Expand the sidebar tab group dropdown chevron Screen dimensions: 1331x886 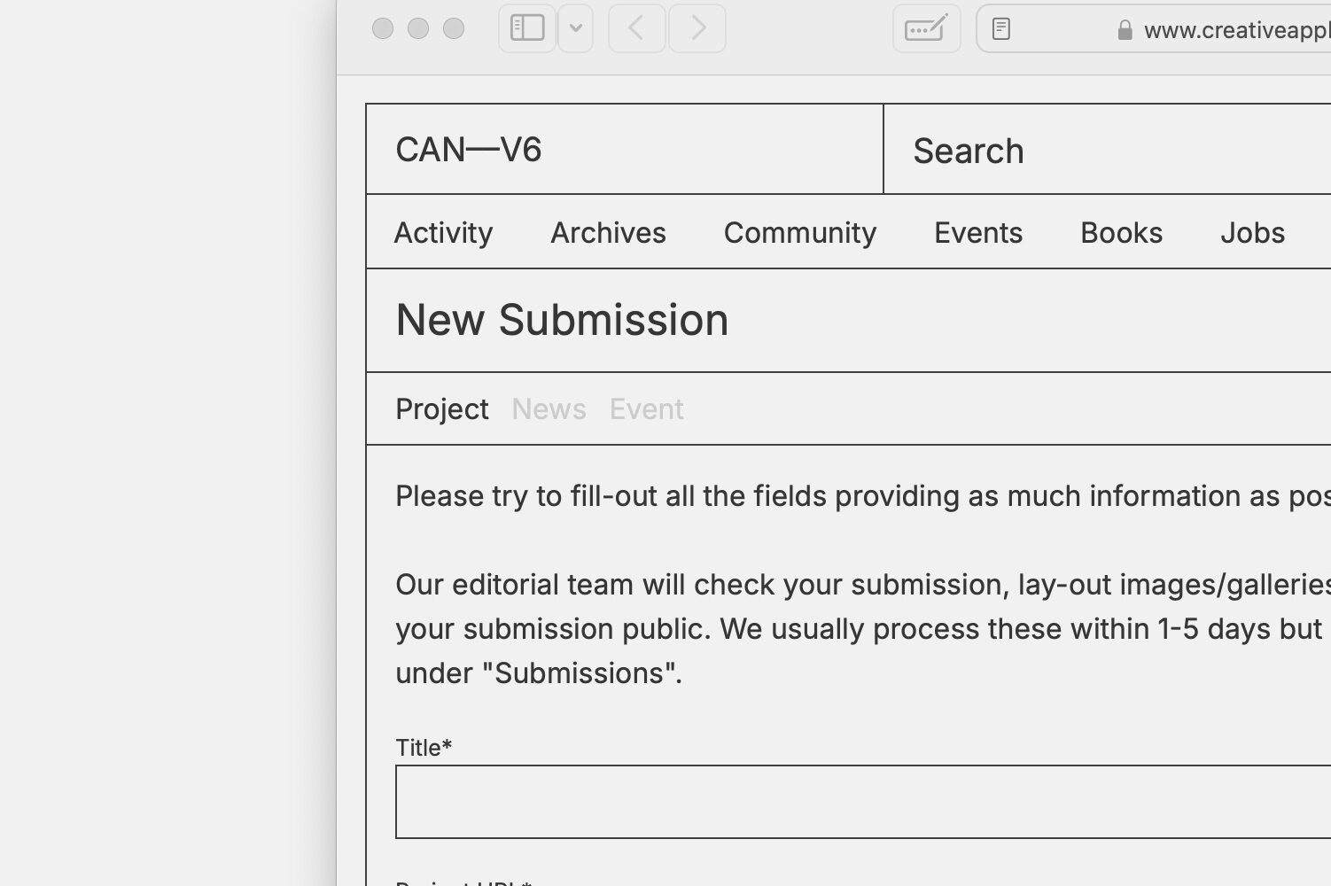576,28
